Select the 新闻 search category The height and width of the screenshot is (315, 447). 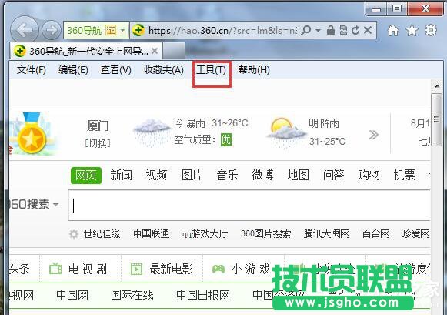(x=121, y=175)
